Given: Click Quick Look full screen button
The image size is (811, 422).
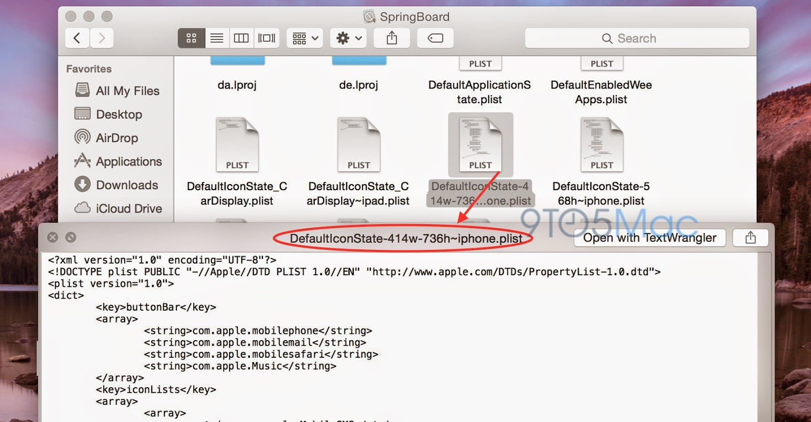Looking at the screenshot, I should 71,237.
